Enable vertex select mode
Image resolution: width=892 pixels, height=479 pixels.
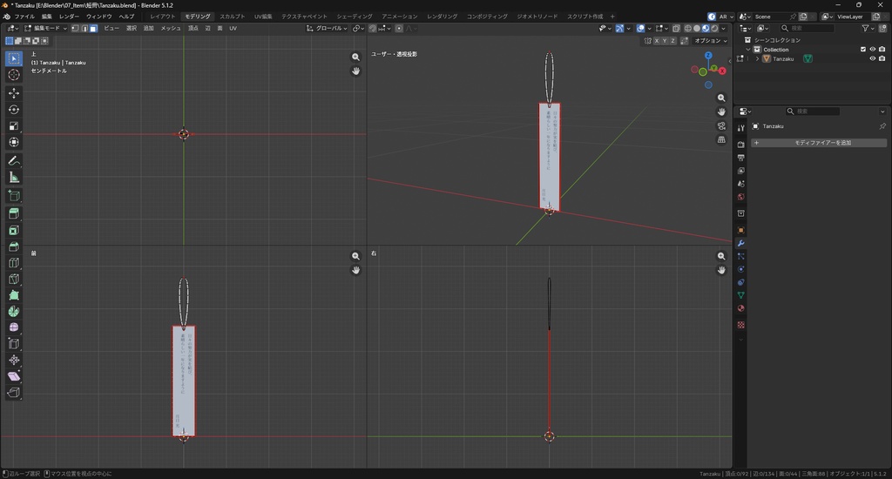(75, 28)
